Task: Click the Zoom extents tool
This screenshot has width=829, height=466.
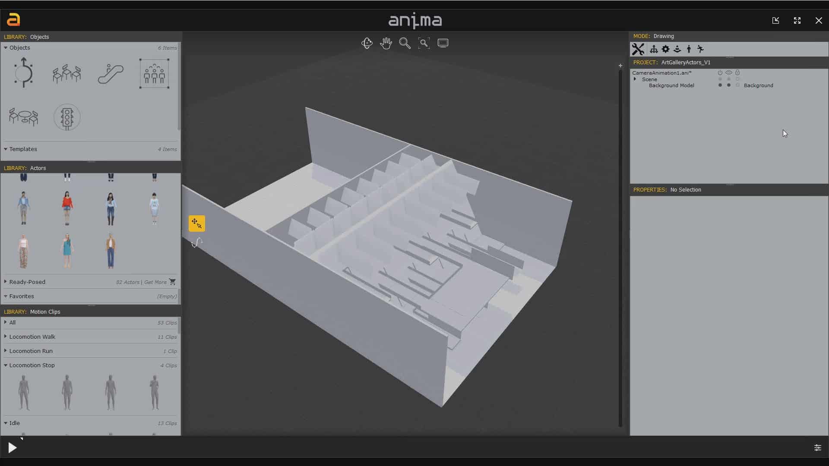Action: (424, 43)
